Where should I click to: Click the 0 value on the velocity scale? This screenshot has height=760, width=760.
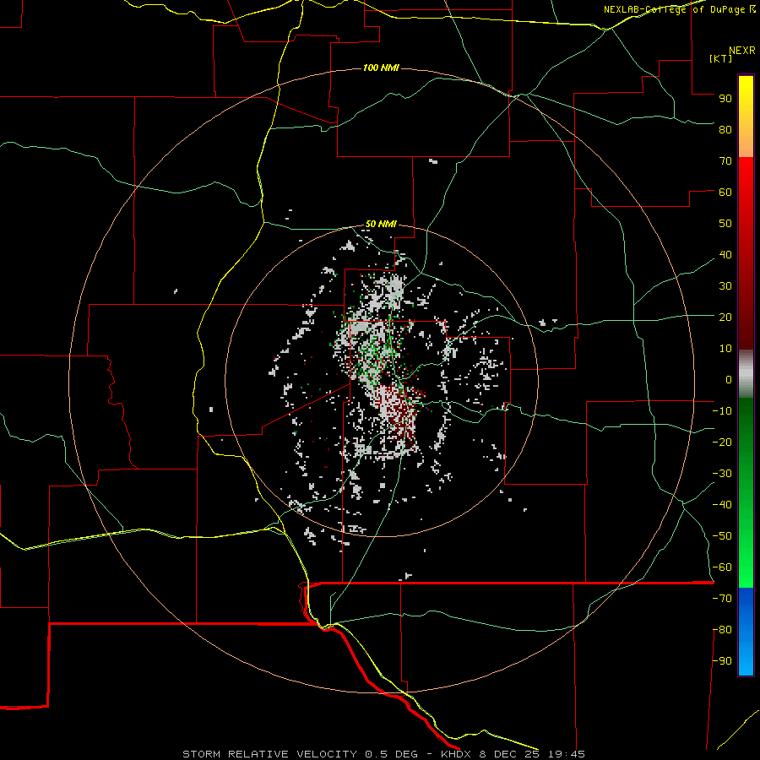(729, 379)
